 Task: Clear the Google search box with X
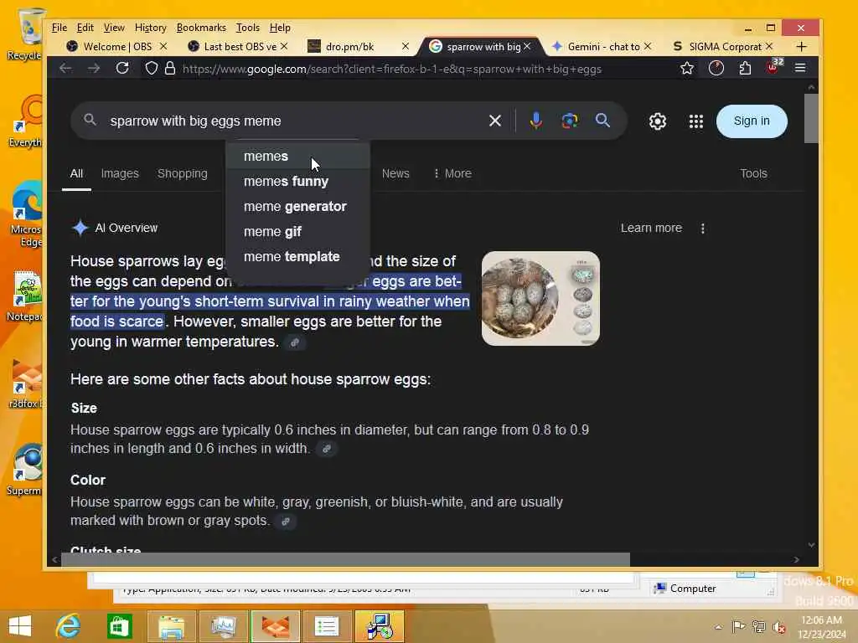pos(494,121)
